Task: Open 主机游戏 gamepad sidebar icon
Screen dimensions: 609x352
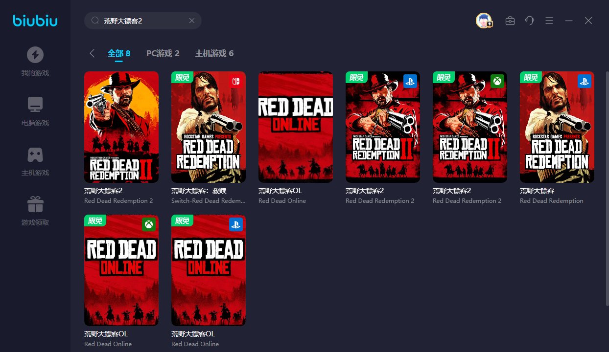Action: [35, 154]
